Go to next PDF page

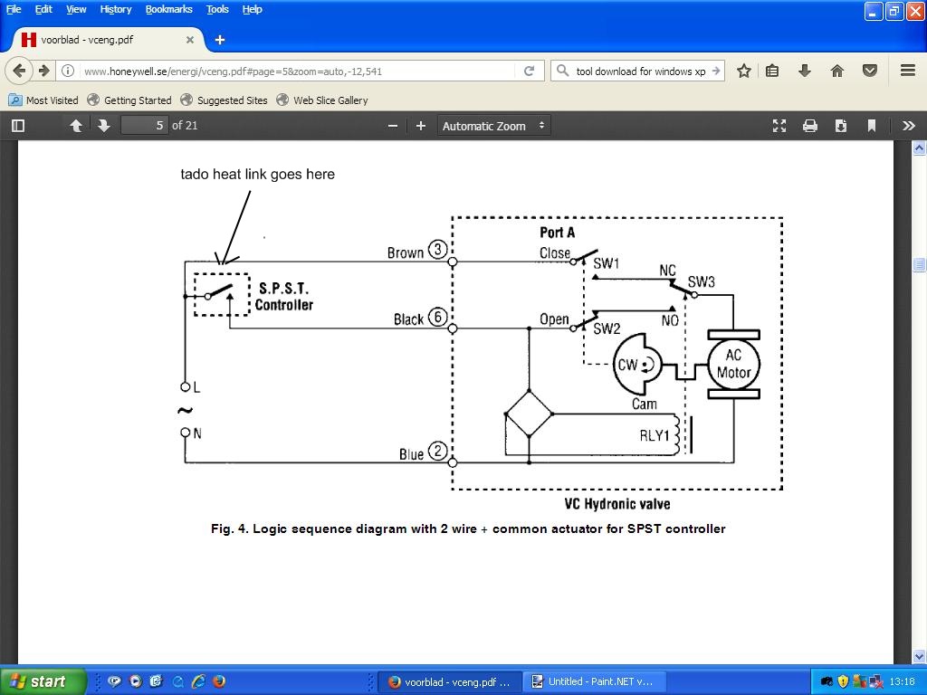pos(104,126)
